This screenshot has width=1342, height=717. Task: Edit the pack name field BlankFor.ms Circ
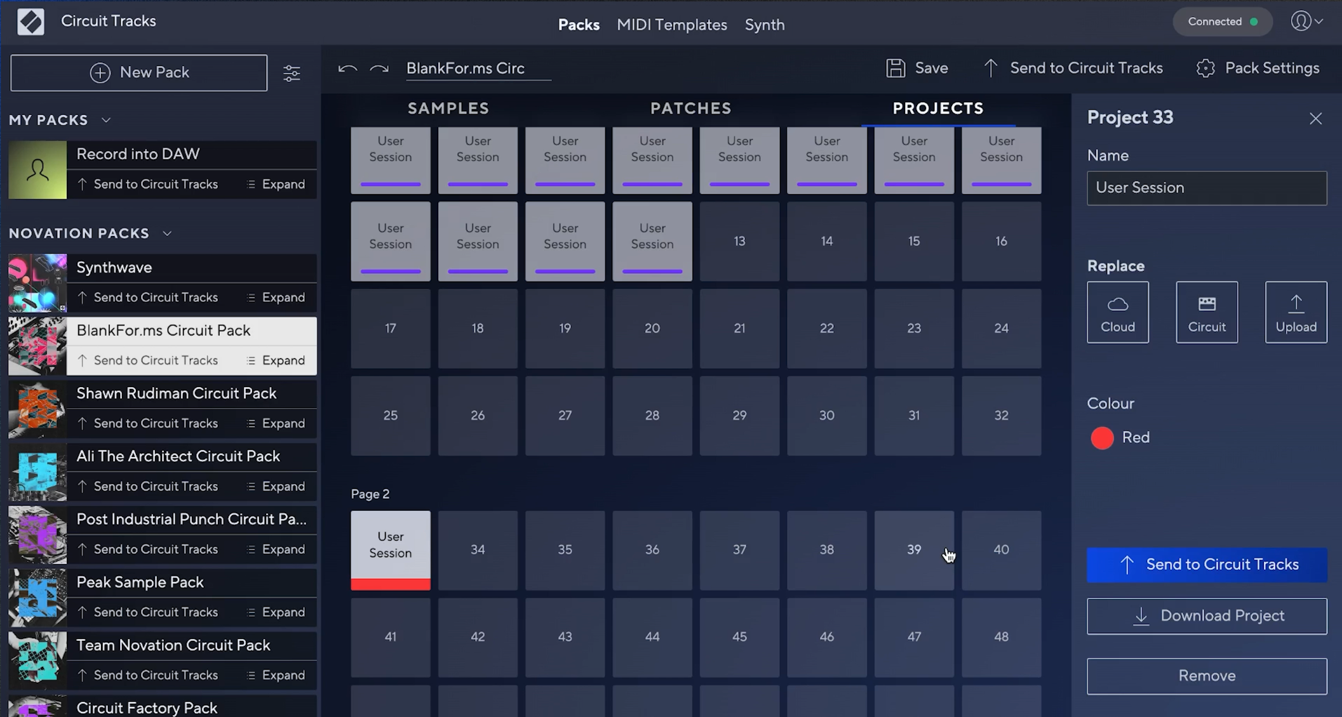tap(478, 69)
